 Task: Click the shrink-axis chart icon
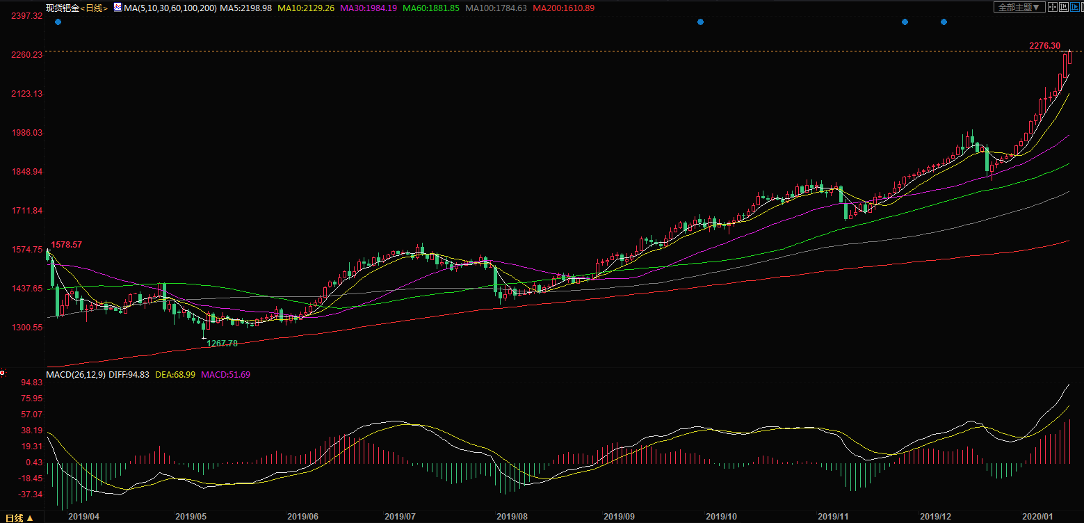(1064, 7)
